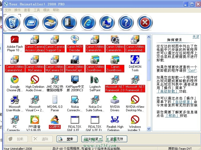
Task: Open the document-list toolbar icon
Action: [69, 22]
